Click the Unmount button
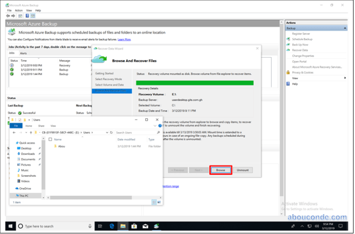The width and height of the screenshot is (355, 234). click(243, 170)
